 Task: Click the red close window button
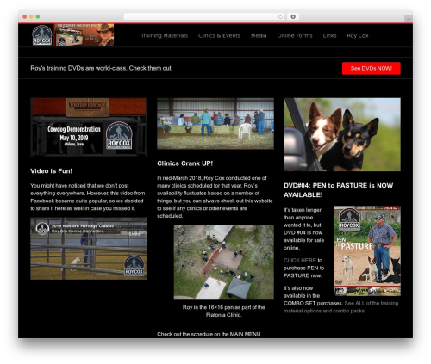tap(25, 16)
